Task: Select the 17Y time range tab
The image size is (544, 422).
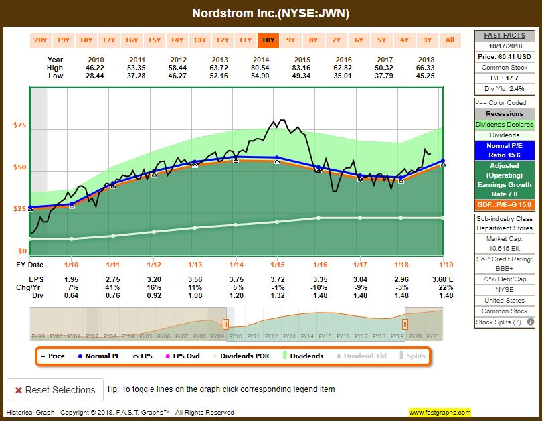Action: (x=108, y=40)
